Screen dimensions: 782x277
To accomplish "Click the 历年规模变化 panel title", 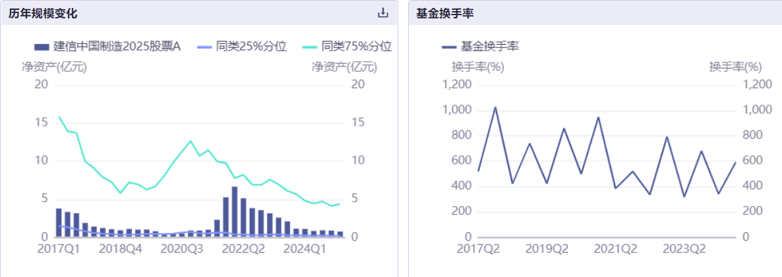I will pyautogui.click(x=43, y=13).
